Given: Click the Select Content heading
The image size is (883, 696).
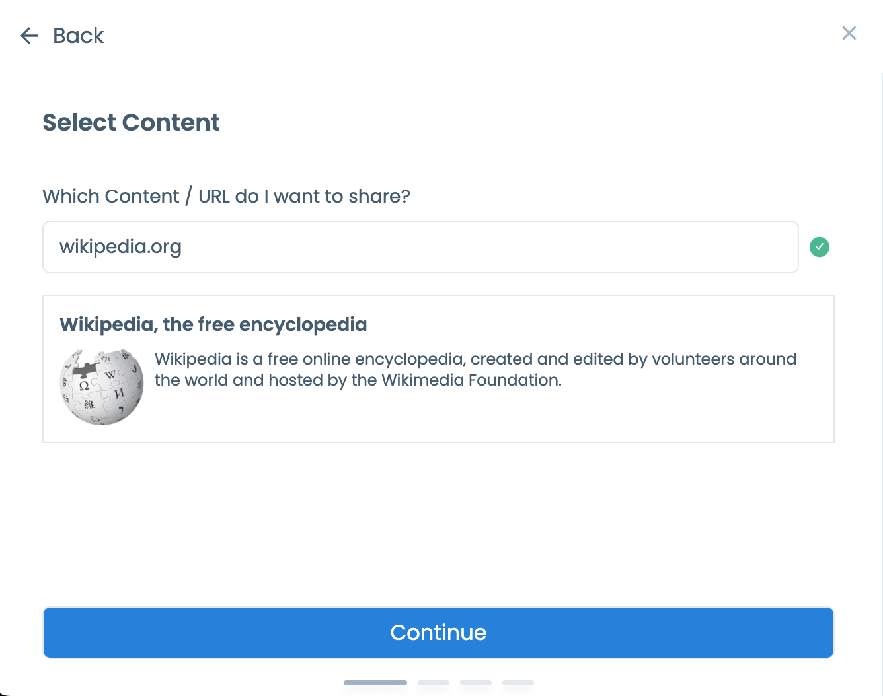Looking at the screenshot, I should (131, 123).
